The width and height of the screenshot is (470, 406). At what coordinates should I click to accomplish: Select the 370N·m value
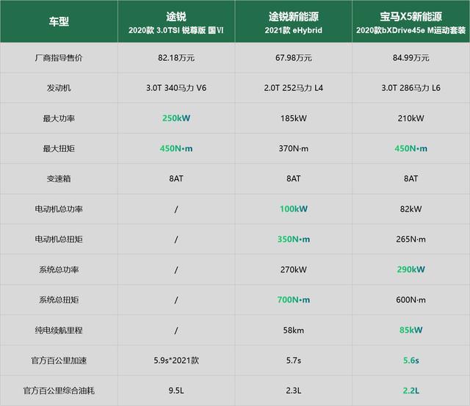(294, 148)
